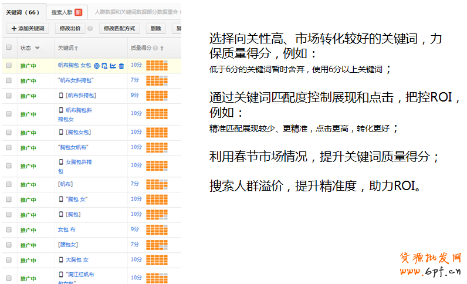Image resolution: width=467 pixels, height=284 pixels.
Task: Toggle the select-all checkbox in table header
Action: pyautogui.click(x=9, y=48)
